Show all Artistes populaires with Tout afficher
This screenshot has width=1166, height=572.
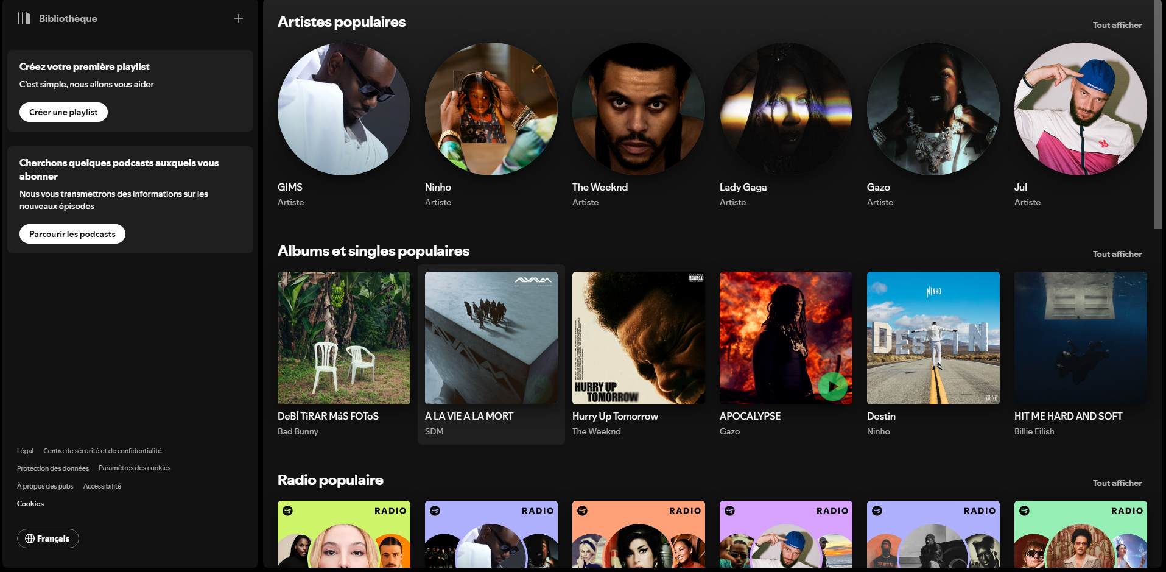click(1117, 25)
